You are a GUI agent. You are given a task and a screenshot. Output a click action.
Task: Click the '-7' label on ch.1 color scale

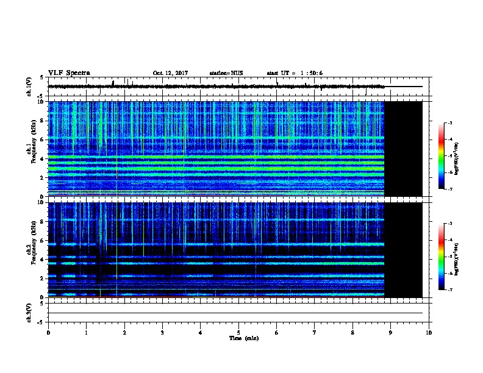coord(449,189)
